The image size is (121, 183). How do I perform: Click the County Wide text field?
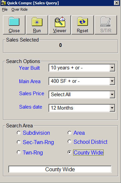pos(60,169)
